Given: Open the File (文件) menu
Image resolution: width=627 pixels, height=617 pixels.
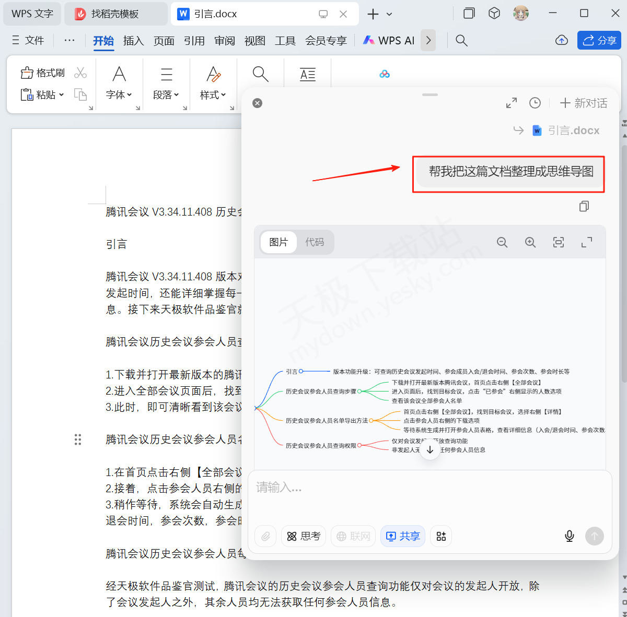Looking at the screenshot, I should click(x=28, y=40).
